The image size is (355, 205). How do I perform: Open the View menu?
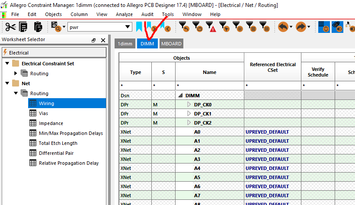(x=102, y=14)
